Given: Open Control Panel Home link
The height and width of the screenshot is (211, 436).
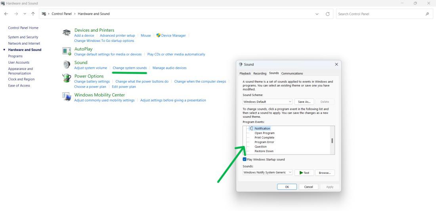Looking at the screenshot, I should pos(23,28).
